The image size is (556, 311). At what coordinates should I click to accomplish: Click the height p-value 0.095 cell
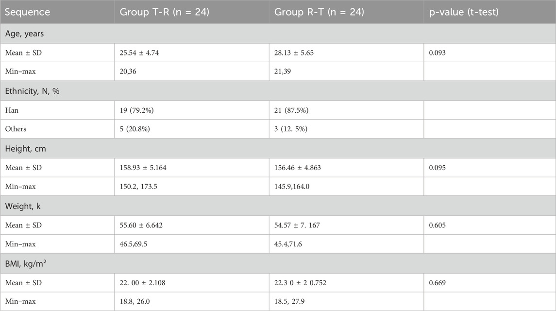click(x=438, y=168)
